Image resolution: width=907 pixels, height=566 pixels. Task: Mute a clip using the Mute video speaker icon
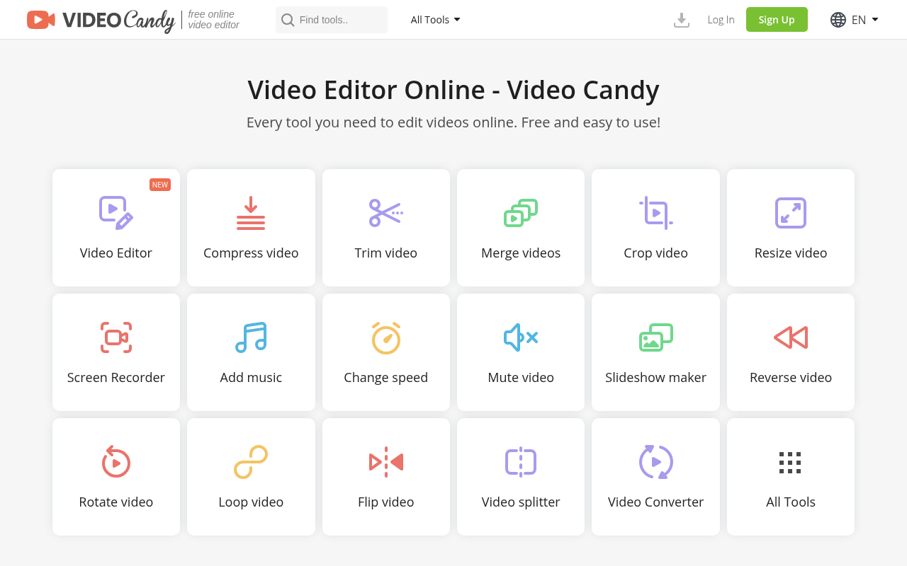click(x=521, y=337)
